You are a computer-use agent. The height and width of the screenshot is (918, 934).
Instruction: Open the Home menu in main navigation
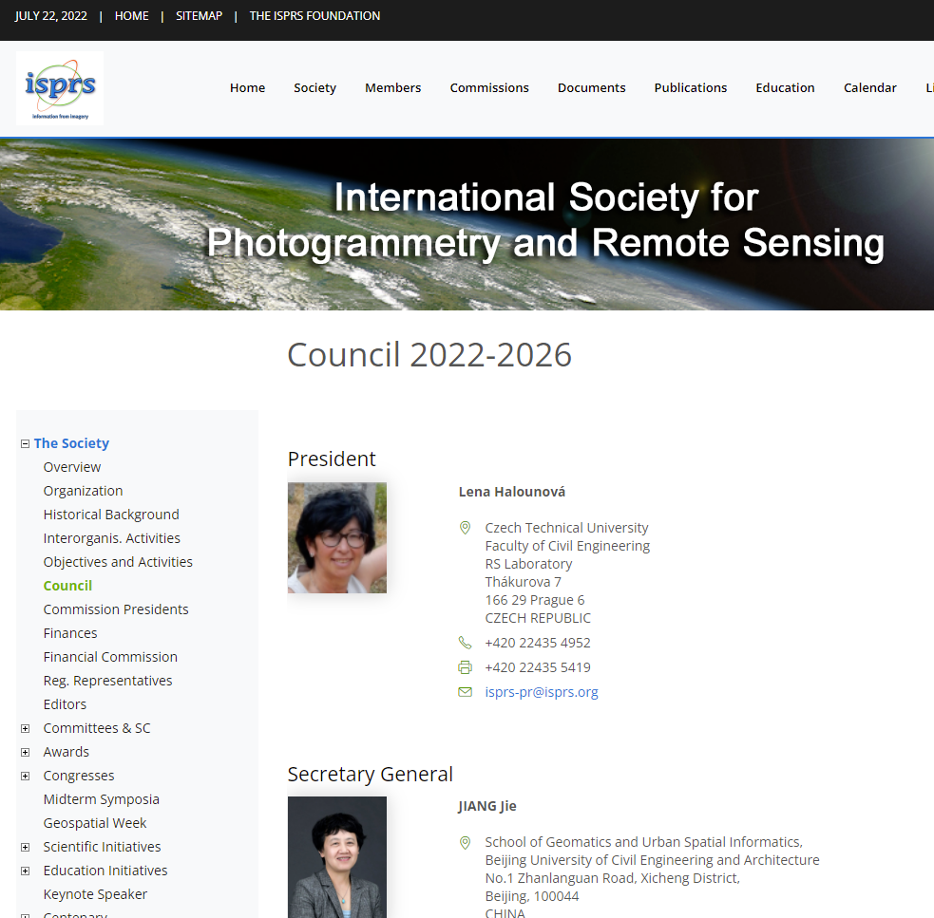[248, 87]
